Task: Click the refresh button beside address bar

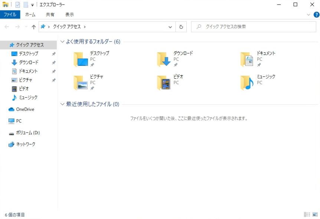Action: [181, 27]
